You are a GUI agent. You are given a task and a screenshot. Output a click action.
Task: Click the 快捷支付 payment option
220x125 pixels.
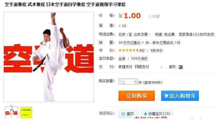(x=125, y=67)
